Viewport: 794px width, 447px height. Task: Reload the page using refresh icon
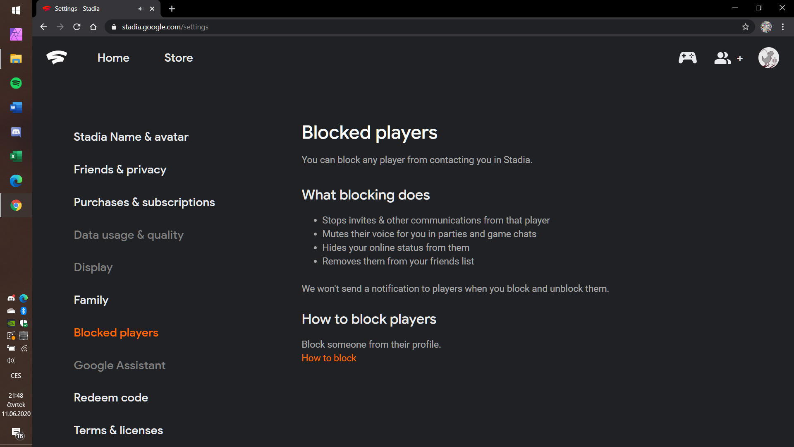click(x=77, y=27)
